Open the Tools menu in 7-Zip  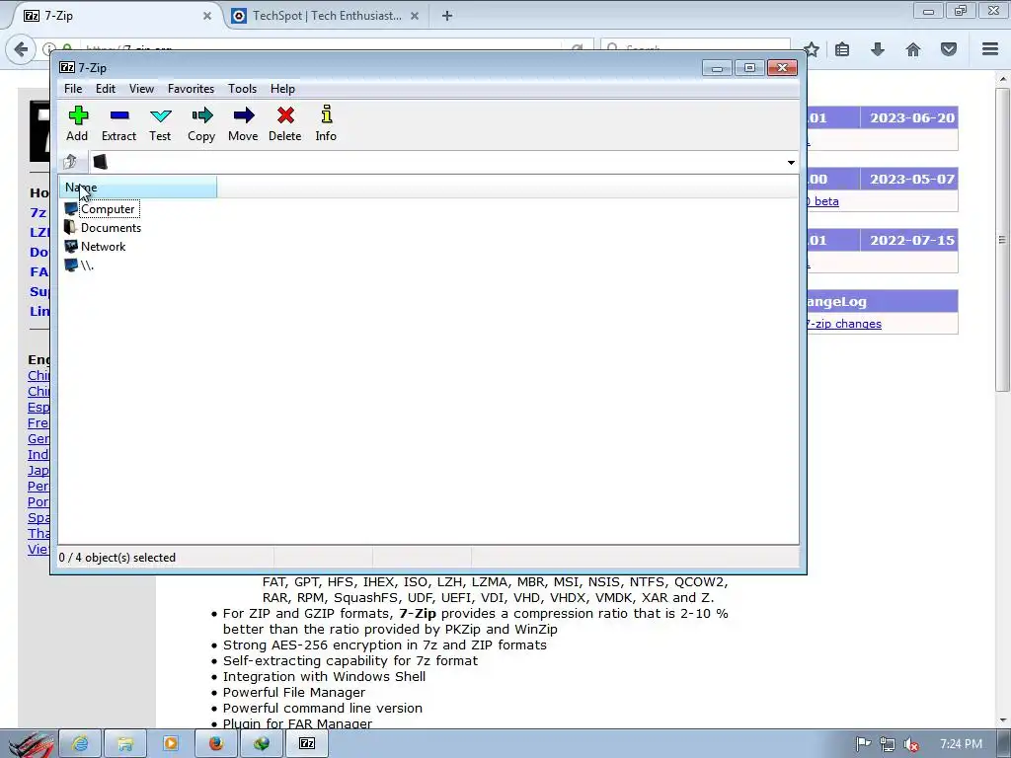[243, 88]
